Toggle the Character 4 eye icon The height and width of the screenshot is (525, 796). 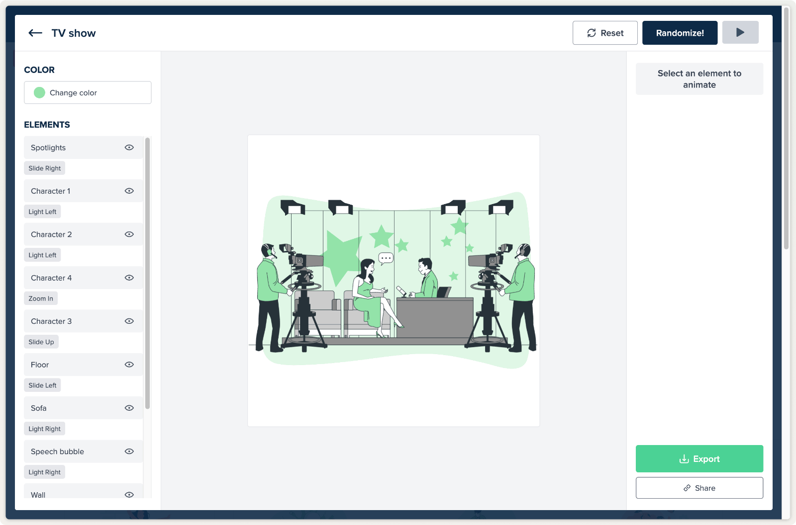pyautogui.click(x=129, y=278)
